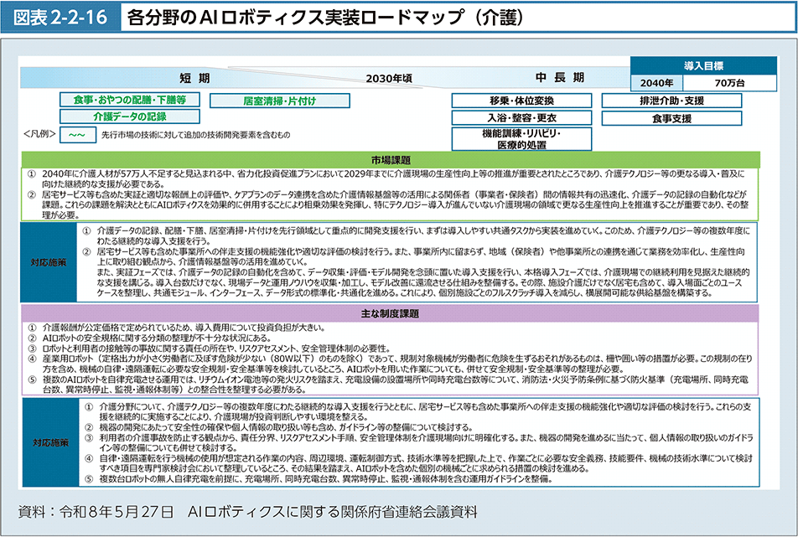The height and width of the screenshot is (537, 798).
Task: Click the legend text 先行市場の技術に対して追加の技術開発要素を含むもの
Action: [x=196, y=135]
